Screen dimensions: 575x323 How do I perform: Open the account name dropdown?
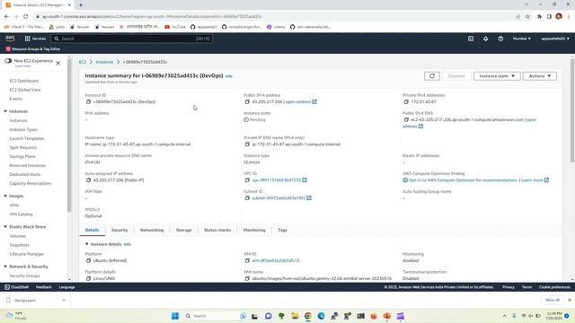[x=555, y=39]
